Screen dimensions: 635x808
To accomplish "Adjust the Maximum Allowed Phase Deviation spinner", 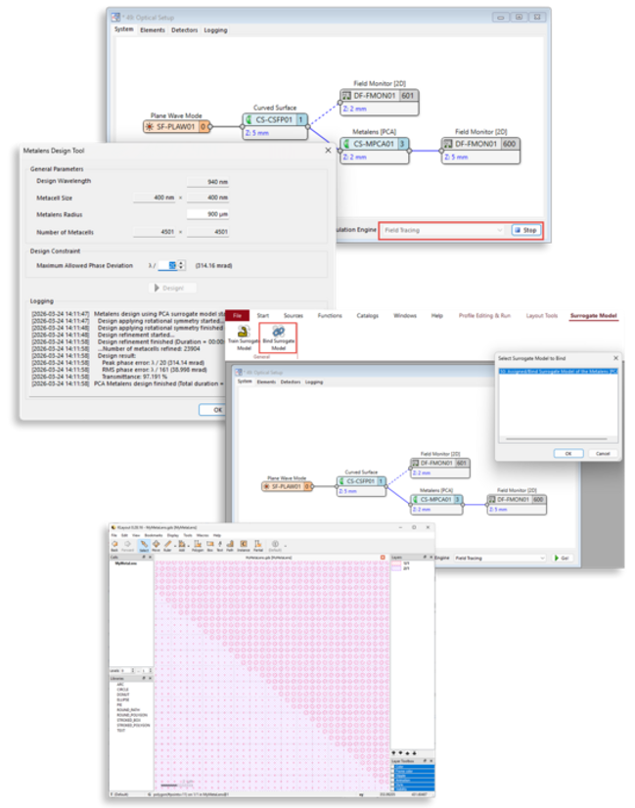I will tap(182, 265).
